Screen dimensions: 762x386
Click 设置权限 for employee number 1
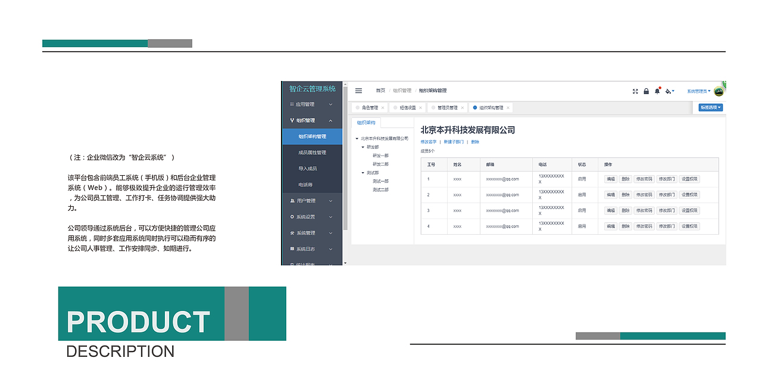coord(689,179)
